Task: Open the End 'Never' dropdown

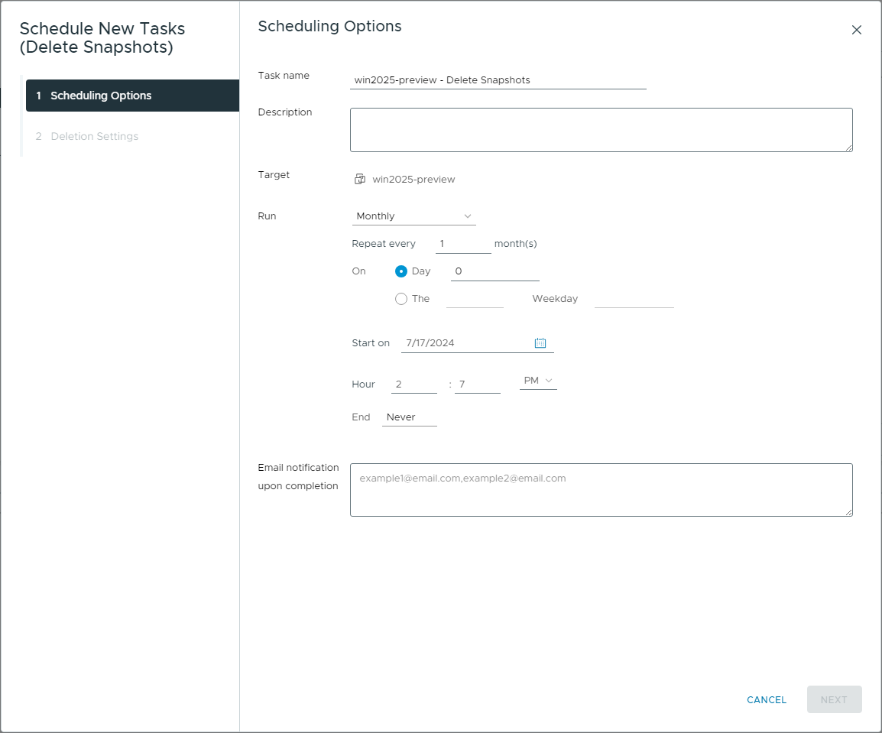Action: coord(409,417)
